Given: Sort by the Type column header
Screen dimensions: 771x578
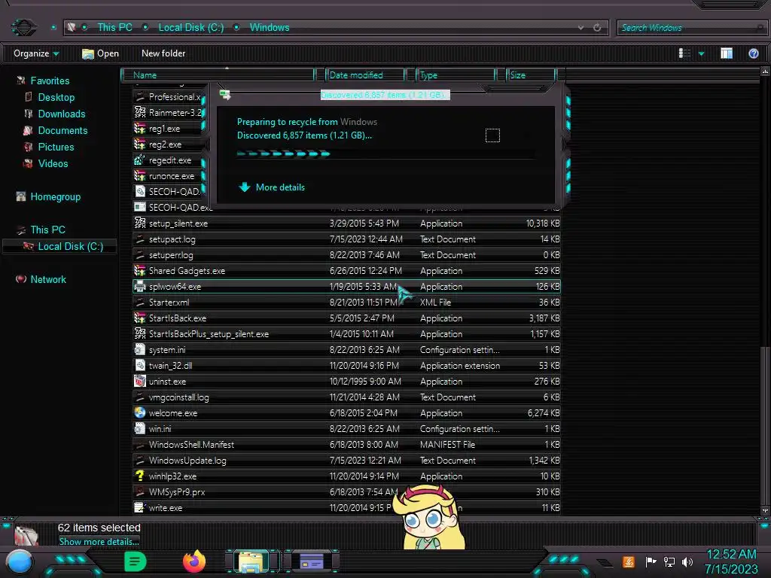Looking at the screenshot, I should [456, 75].
